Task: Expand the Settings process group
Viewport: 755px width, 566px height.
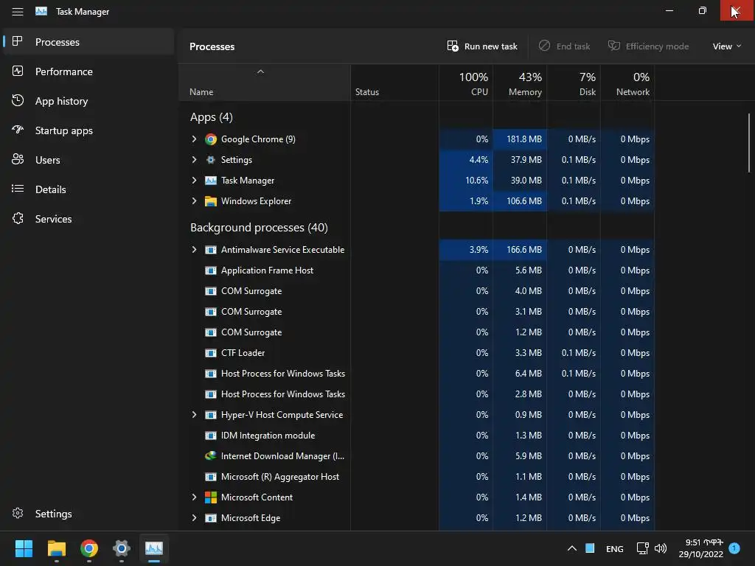Action: pyautogui.click(x=194, y=160)
